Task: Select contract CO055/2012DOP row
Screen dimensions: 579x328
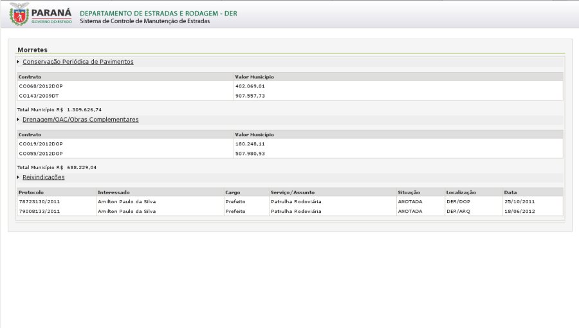Action: (x=41, y=153)
